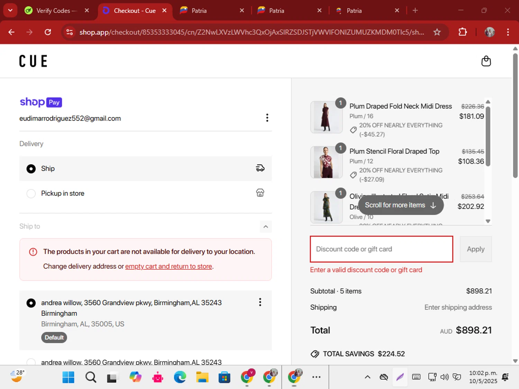
Task: Open Windows Start menu
Action: 68,377
